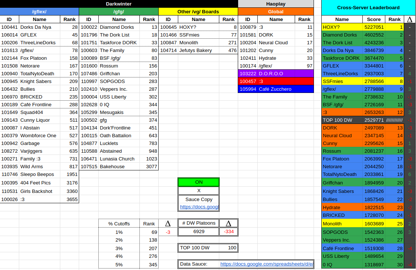Select the blue Café Zucchero row
Image resolution: width=416 pixels, height=270 pixels.
pos(276,89)
